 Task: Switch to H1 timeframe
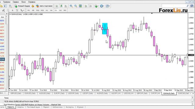(47, 10)
